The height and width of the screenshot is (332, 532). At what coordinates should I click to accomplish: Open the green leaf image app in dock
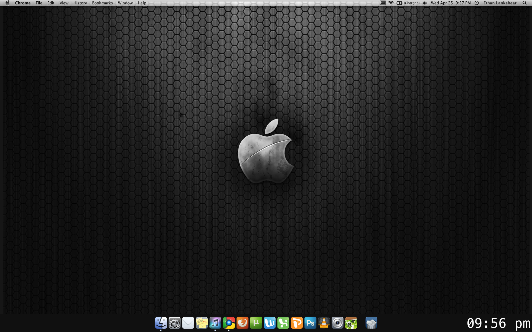coord(351,323)
